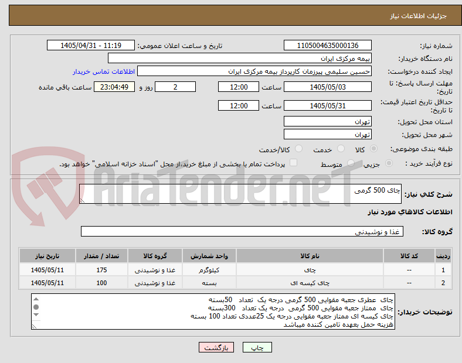Click the استان محل تحویل field
This screenshot has height=363, width=462.
(x=327, y=122)
